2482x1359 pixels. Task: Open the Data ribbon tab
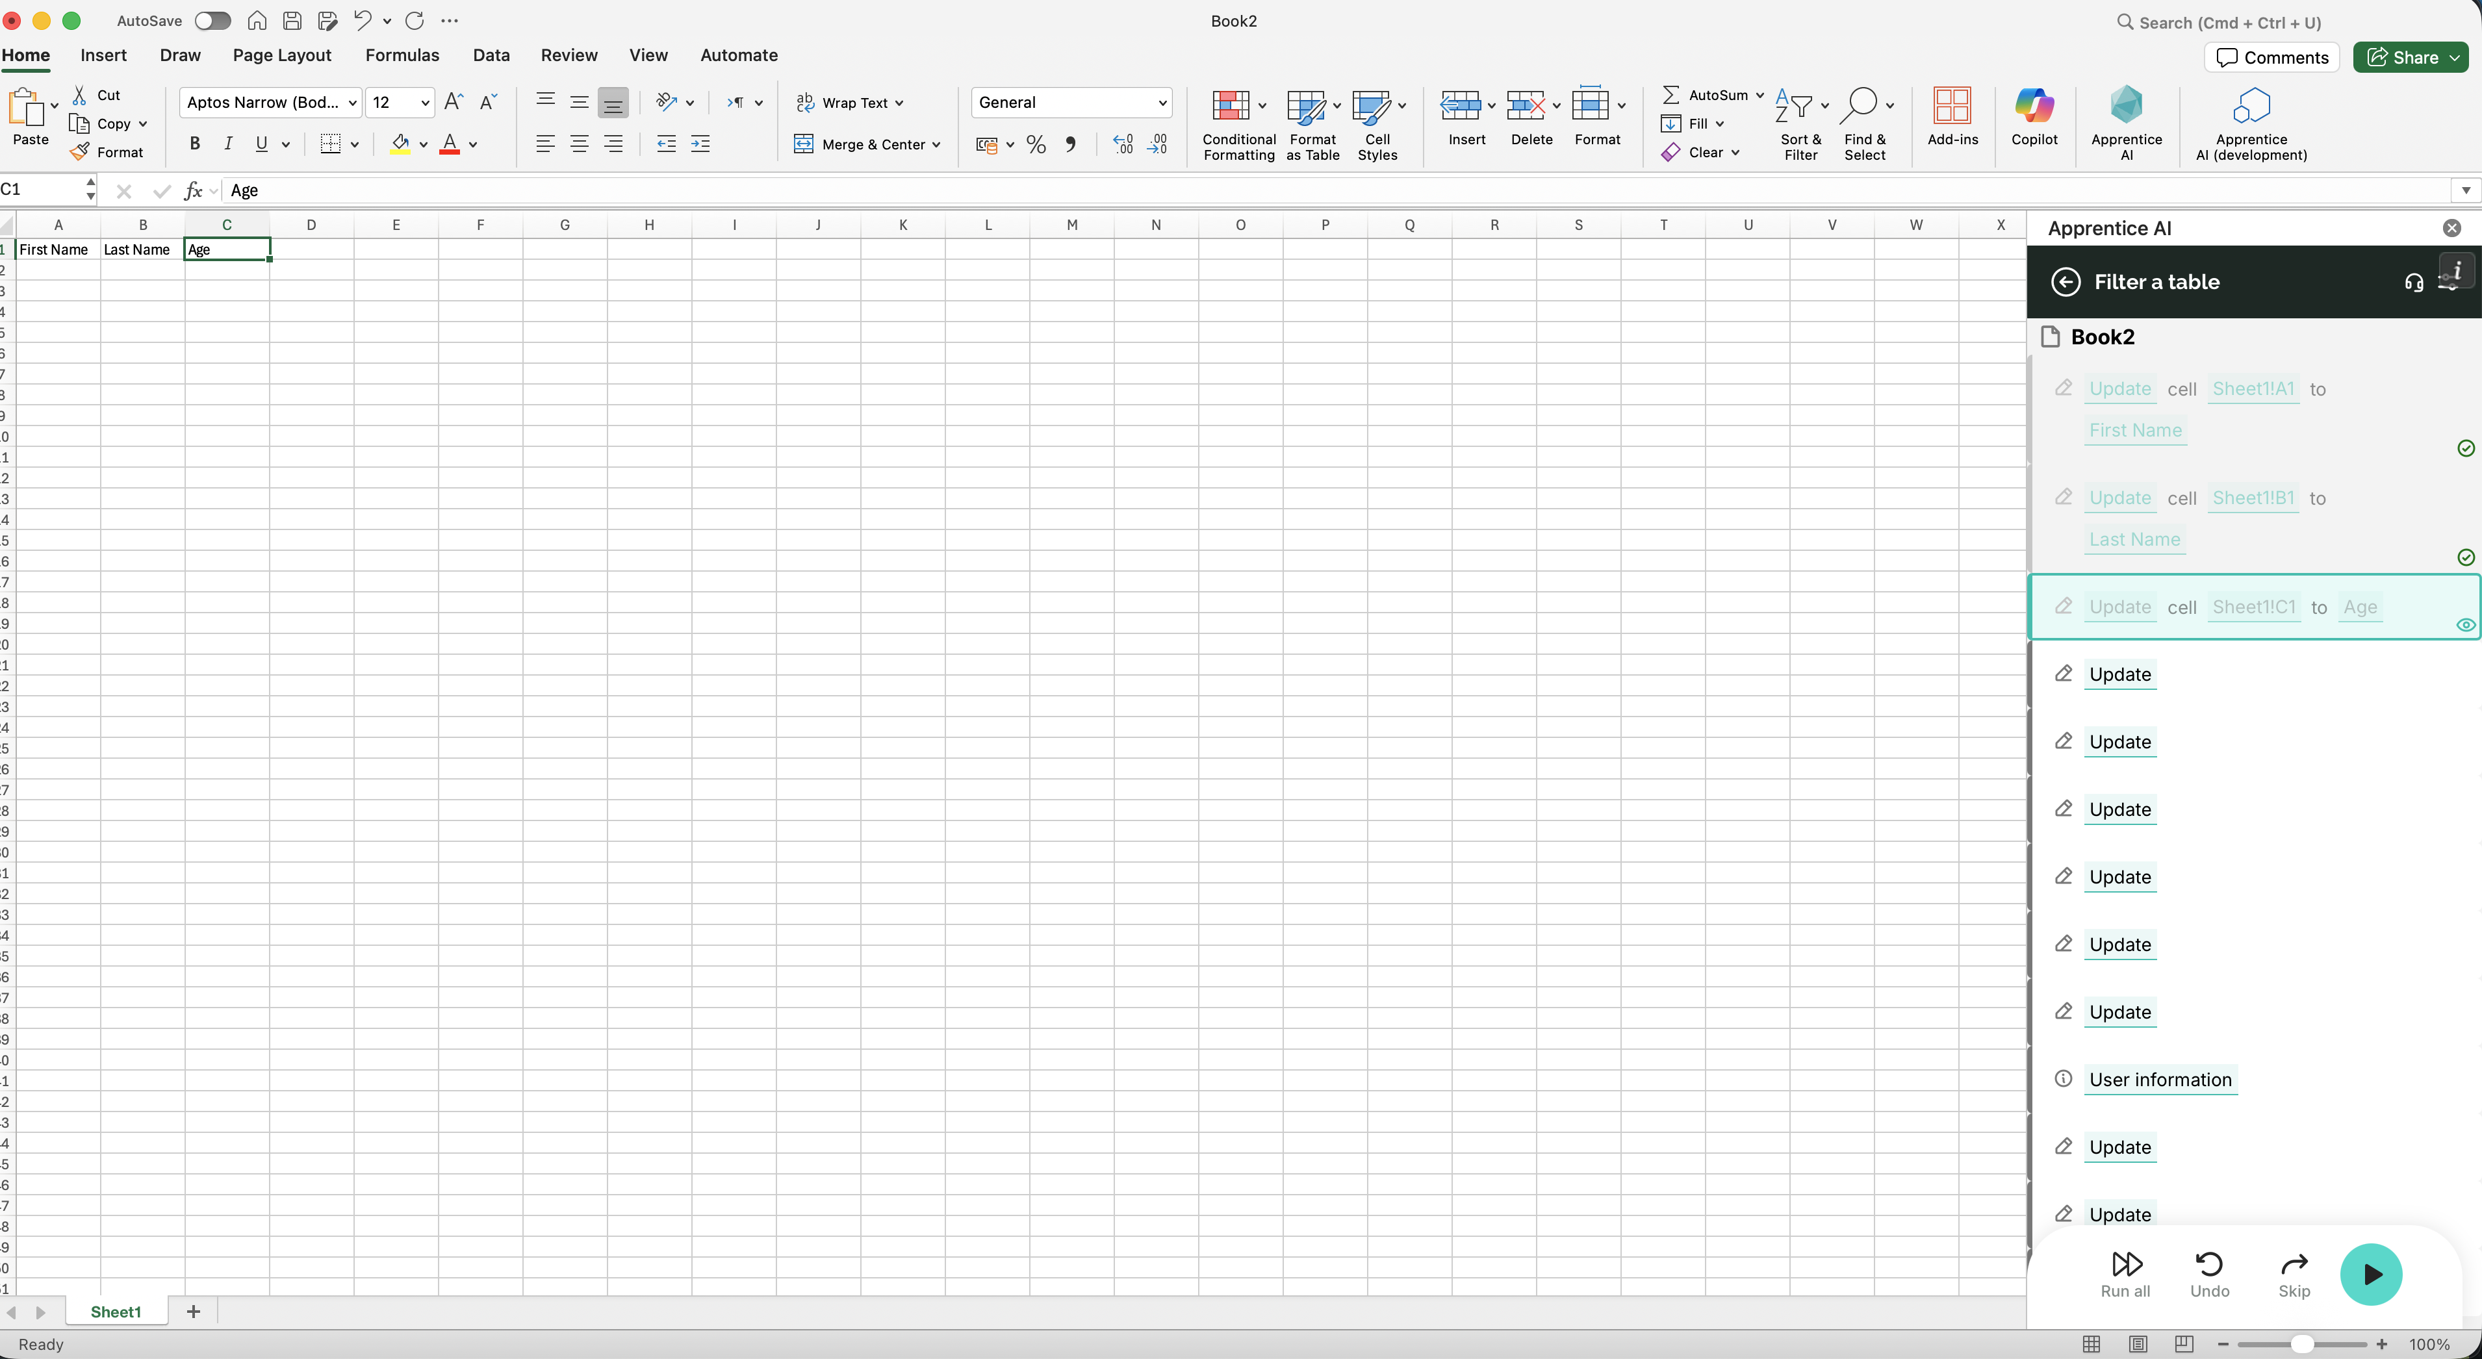491,55
